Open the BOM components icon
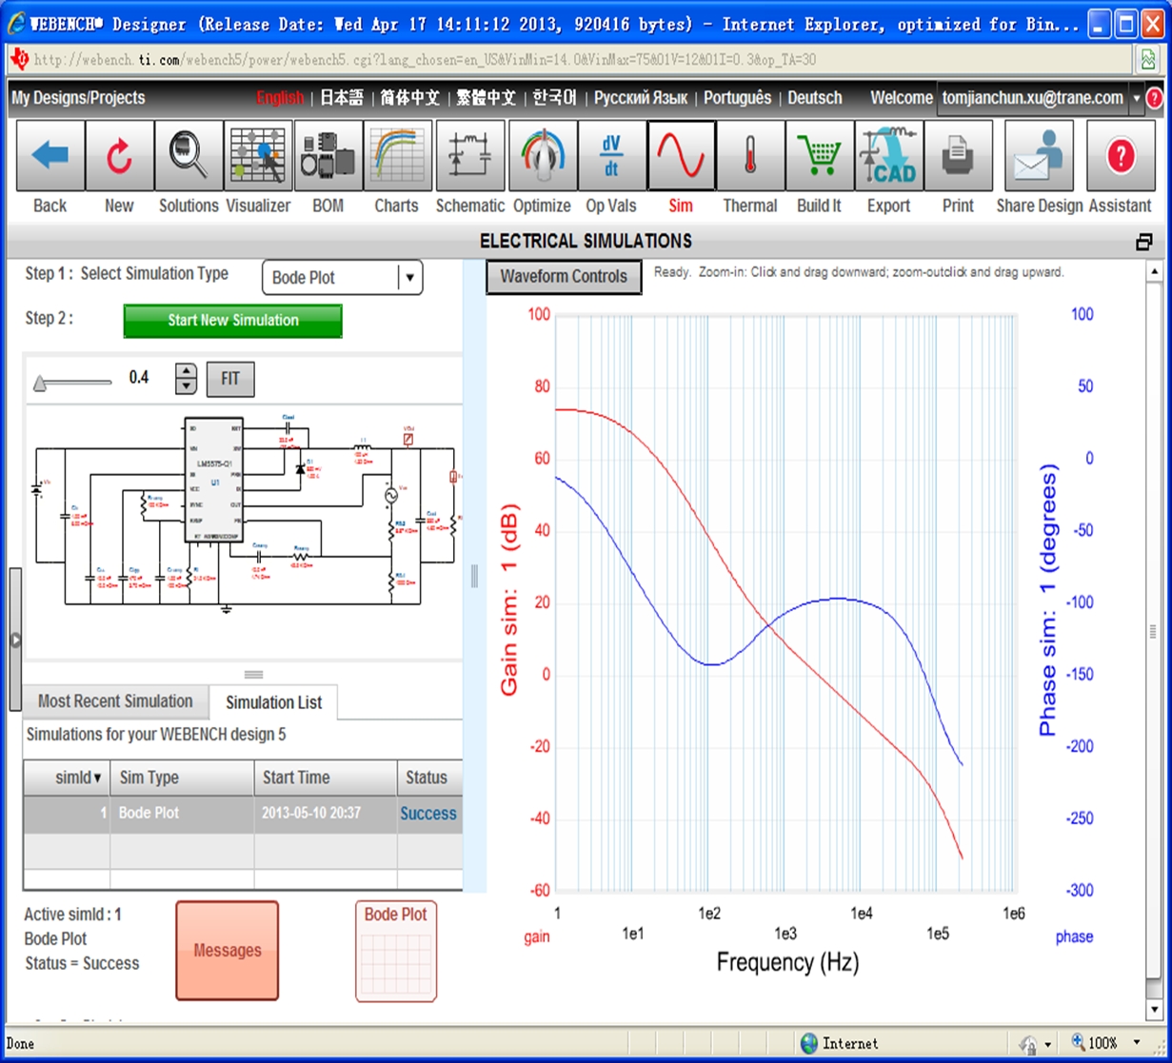The image size is (1172, 1063). tap(328, 156)
